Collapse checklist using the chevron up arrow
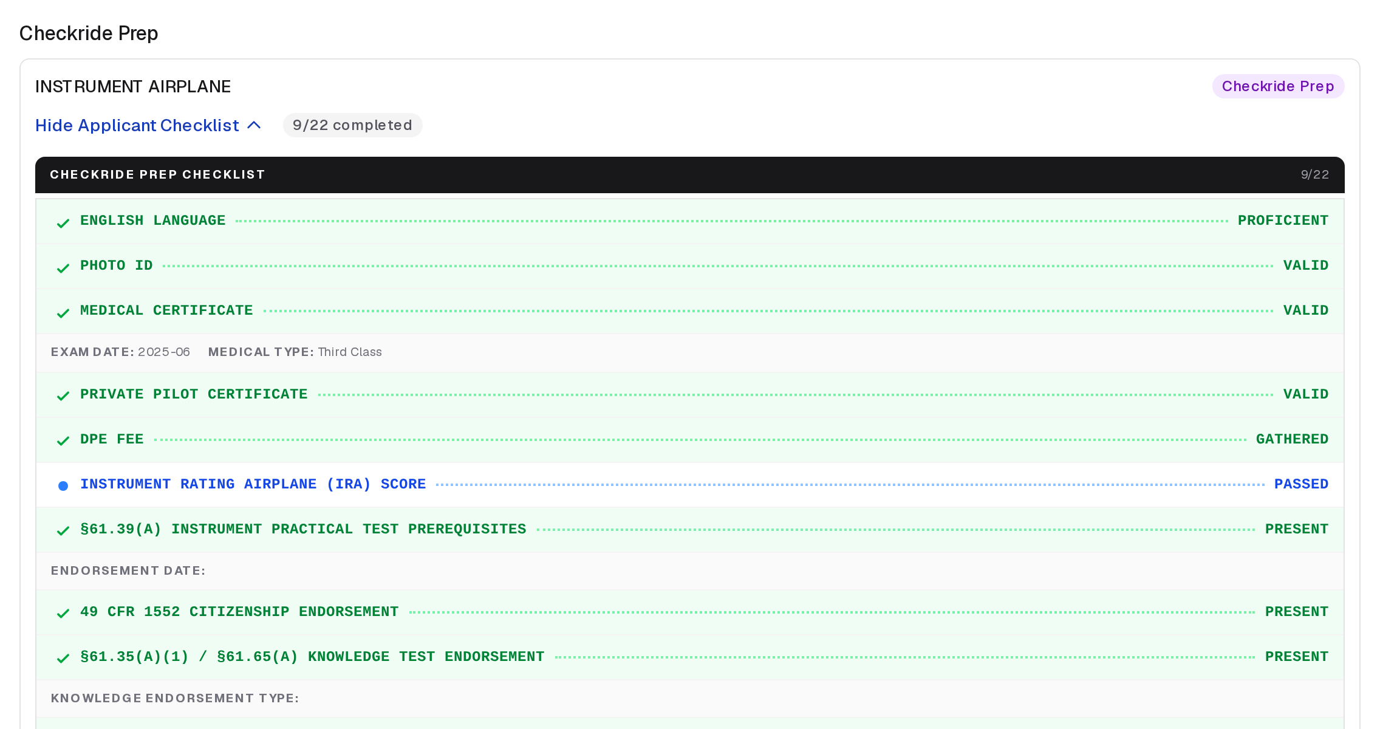The width and height of the screenshot is (1380, 729). tap(254, 125)
